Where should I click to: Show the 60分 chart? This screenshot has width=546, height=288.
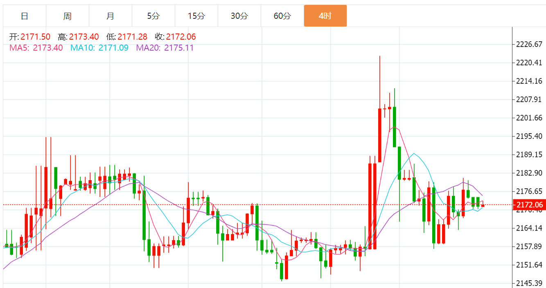[x=282, y=16]
